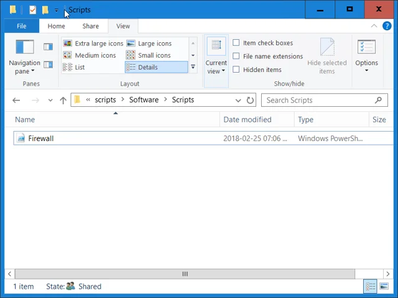This screenshot has width=398, height=298.
Task: Enable File name extensions checkbox
Action: click(x=236, y=56)
